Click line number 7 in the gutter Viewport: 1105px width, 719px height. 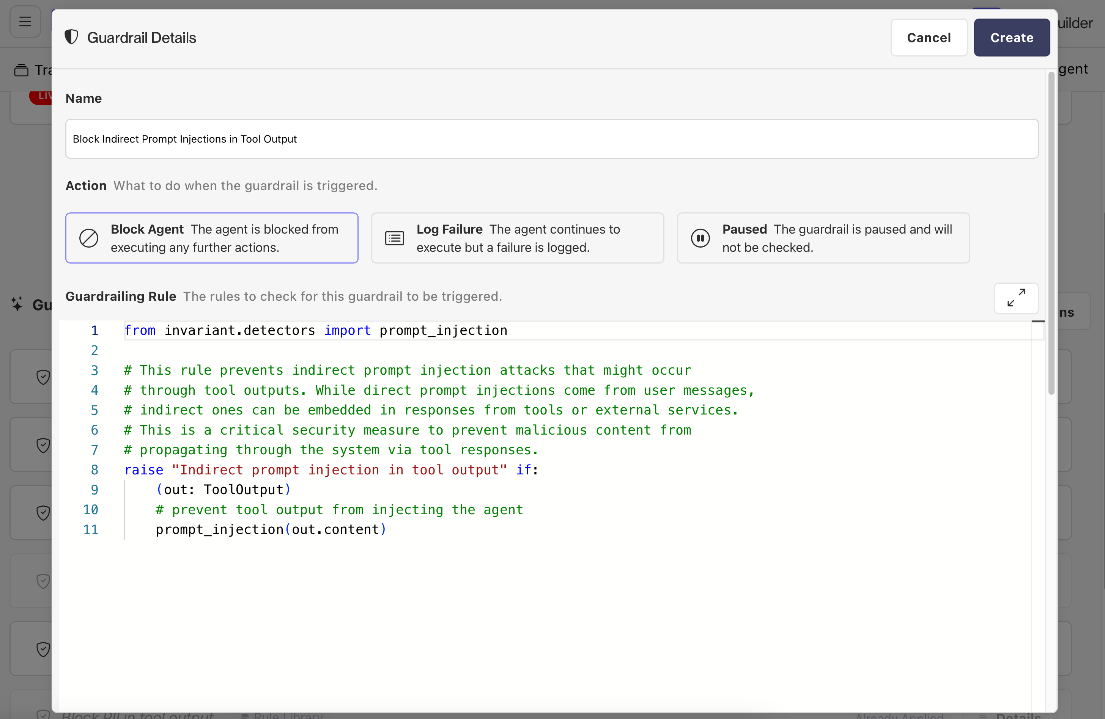pos(94,450)
